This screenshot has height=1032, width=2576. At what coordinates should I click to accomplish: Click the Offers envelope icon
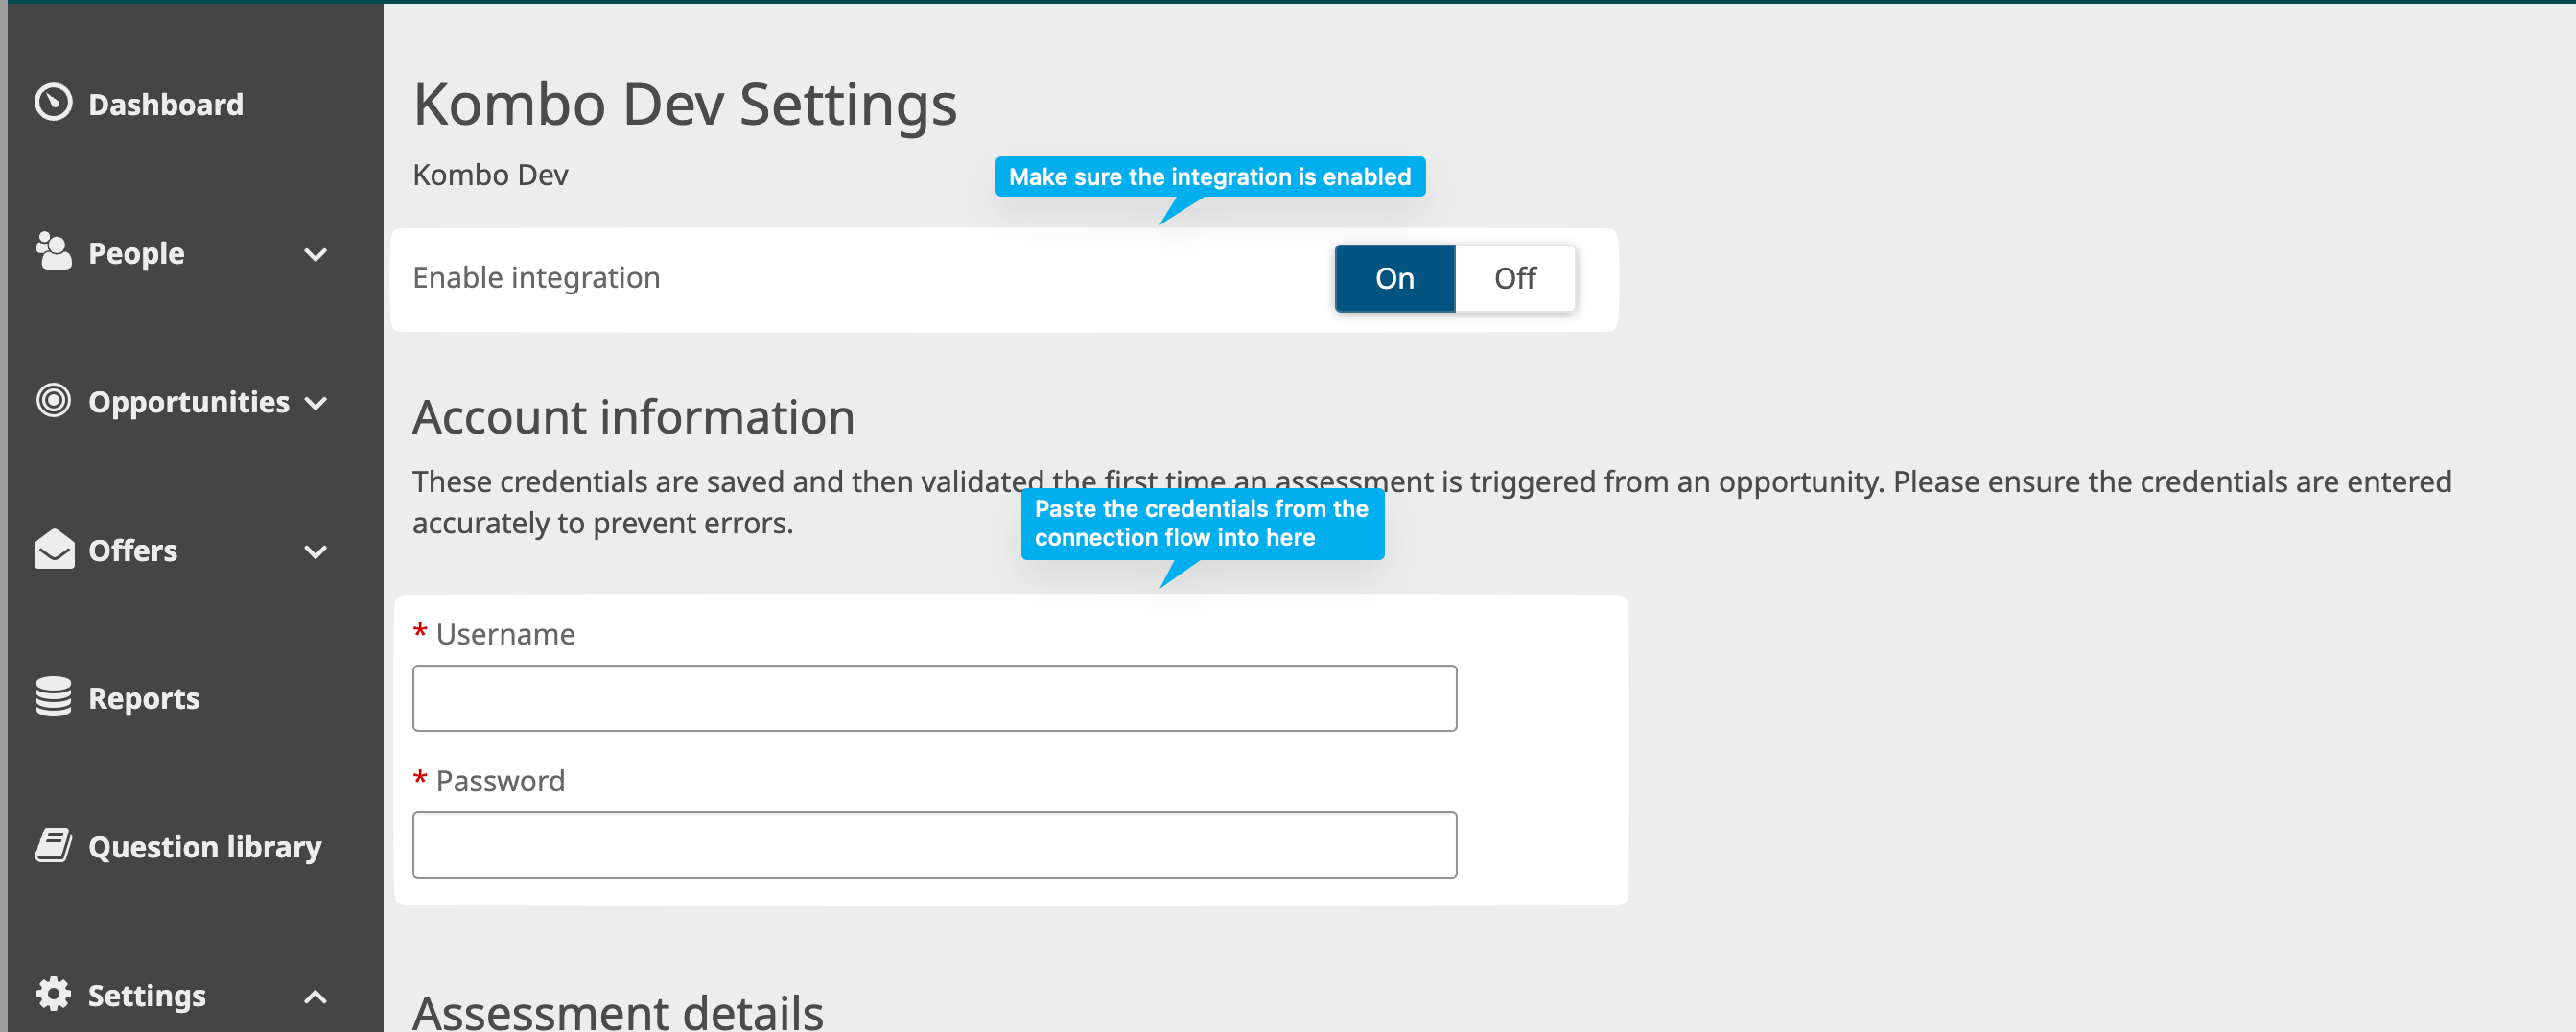coord(53,549)
